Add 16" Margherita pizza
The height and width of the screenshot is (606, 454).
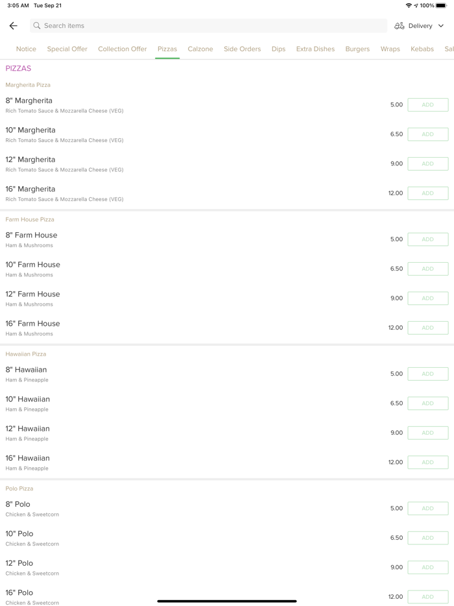(x=427, y=193)
